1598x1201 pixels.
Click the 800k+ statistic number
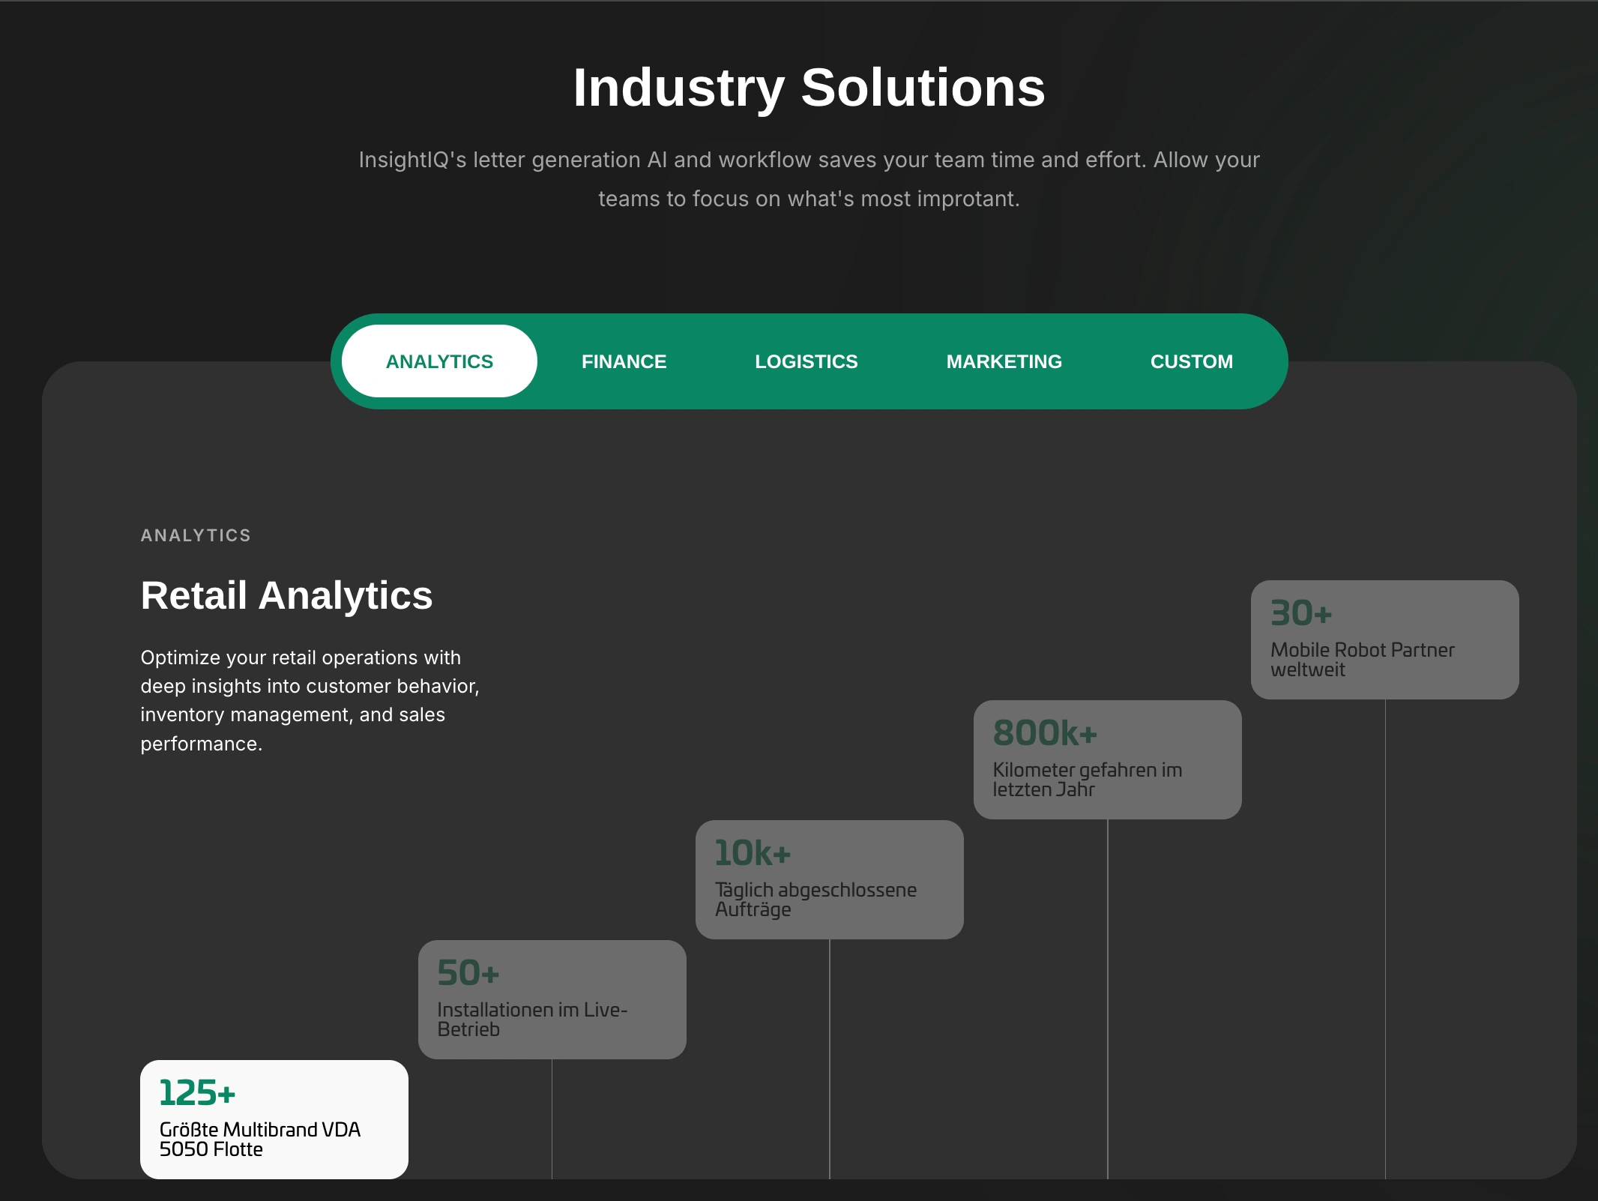[x=1045, y=733]
